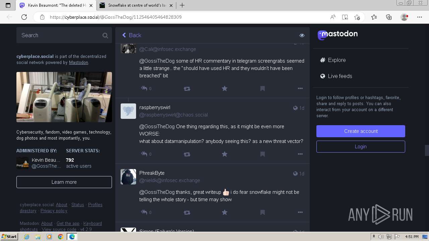The width and height of the screenshot is (429, 241).
Task: Boost raspberryswirl's post
Action: pyautogui.click(x=187, y=154)
